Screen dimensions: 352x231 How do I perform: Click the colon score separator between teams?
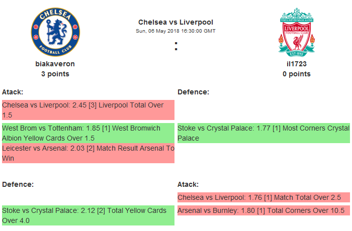coord(175,46)
